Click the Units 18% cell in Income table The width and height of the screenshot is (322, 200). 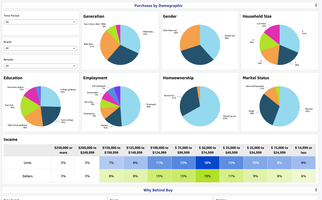point(207,163)
